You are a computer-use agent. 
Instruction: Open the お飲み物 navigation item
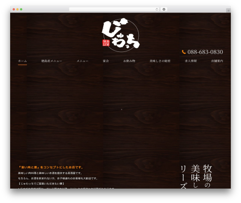[129, 61]
